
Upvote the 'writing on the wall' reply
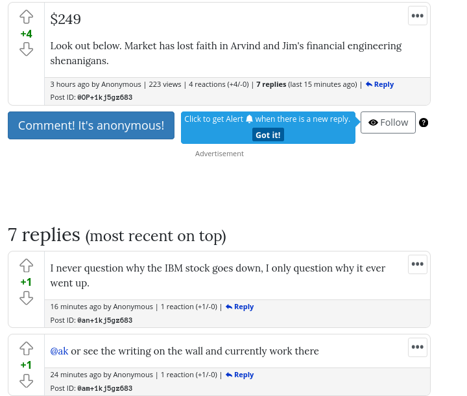(26, 348)
